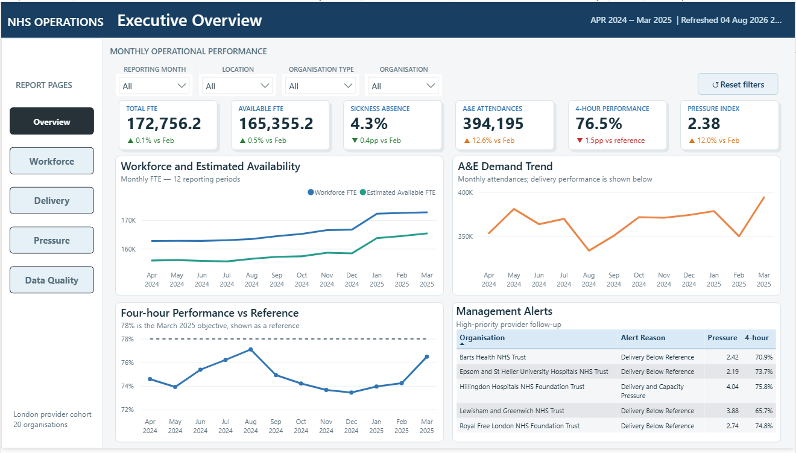The width and height of the screenshot is (796, 453).
Task: Select the Barts Health NHS Trust row
Action: tap(616, 357)
